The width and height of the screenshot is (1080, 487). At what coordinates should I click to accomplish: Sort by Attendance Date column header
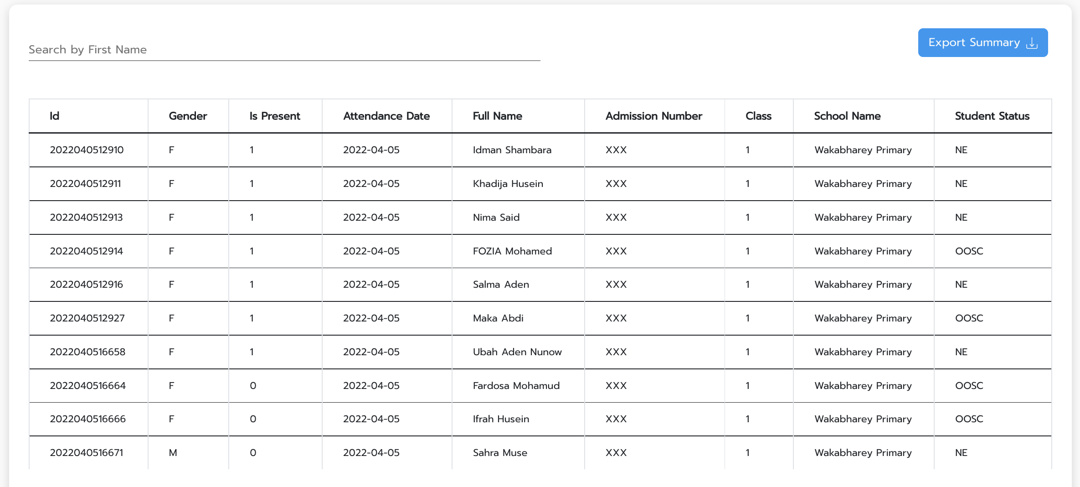click(x=386, y=116)
